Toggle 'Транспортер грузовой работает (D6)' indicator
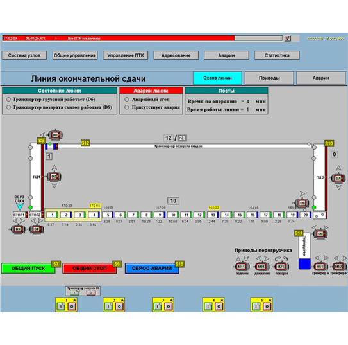 8,99
